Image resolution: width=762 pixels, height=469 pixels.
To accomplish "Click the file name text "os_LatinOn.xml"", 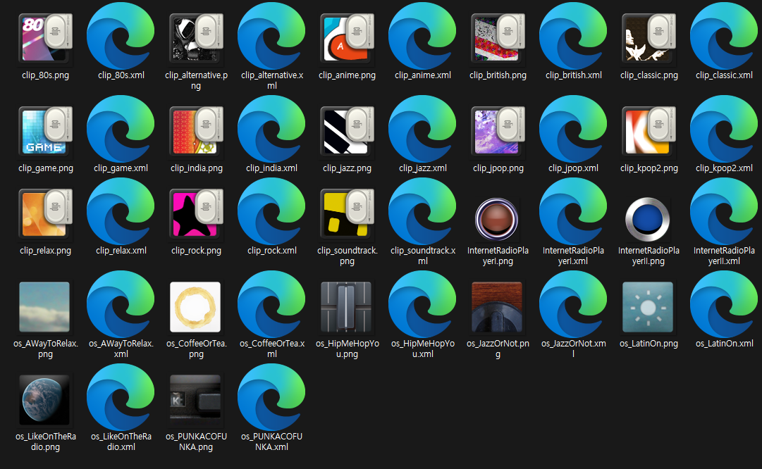I will pos(724,343).
